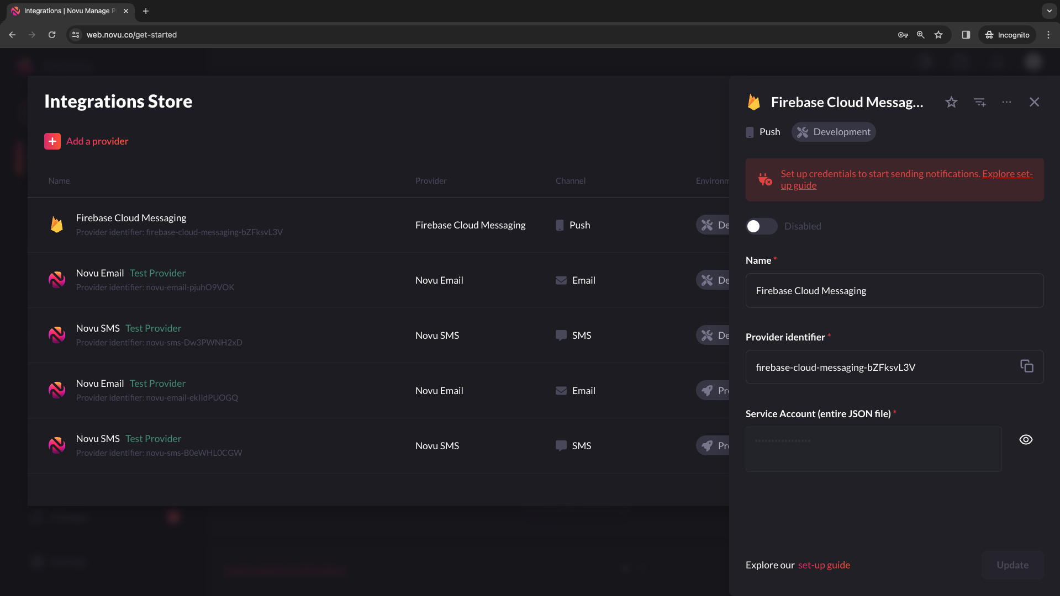Image resolution: width=1060 pixels, height=596 pixels.
Task: Click environment badge in novu-sms-Dw3PWNH2xD row
Action: pyautogui.click(x=713, y=336)
